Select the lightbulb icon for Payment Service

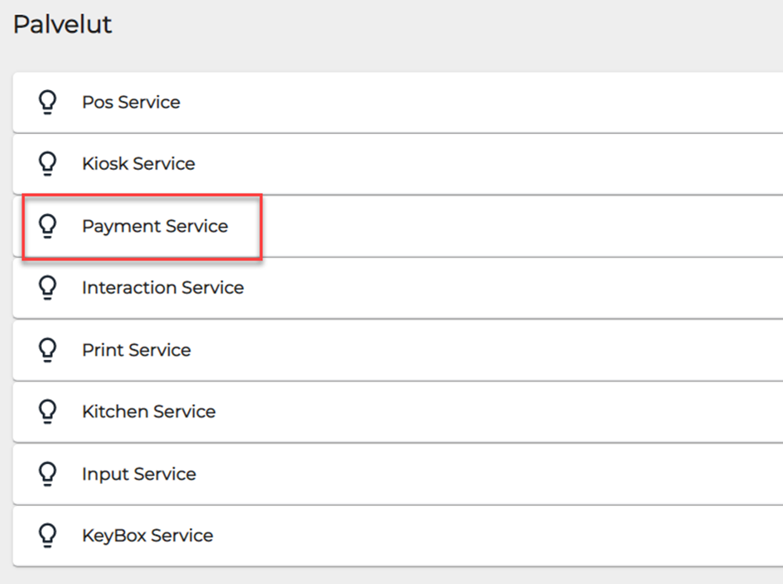click(48, 226)
